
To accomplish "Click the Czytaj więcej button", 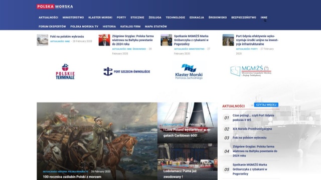I will (x=266, y=104).
